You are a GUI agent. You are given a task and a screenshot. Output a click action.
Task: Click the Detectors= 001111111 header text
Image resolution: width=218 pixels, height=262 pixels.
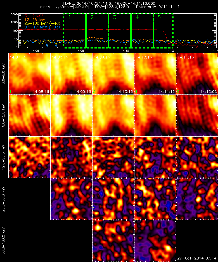(158, 7)
